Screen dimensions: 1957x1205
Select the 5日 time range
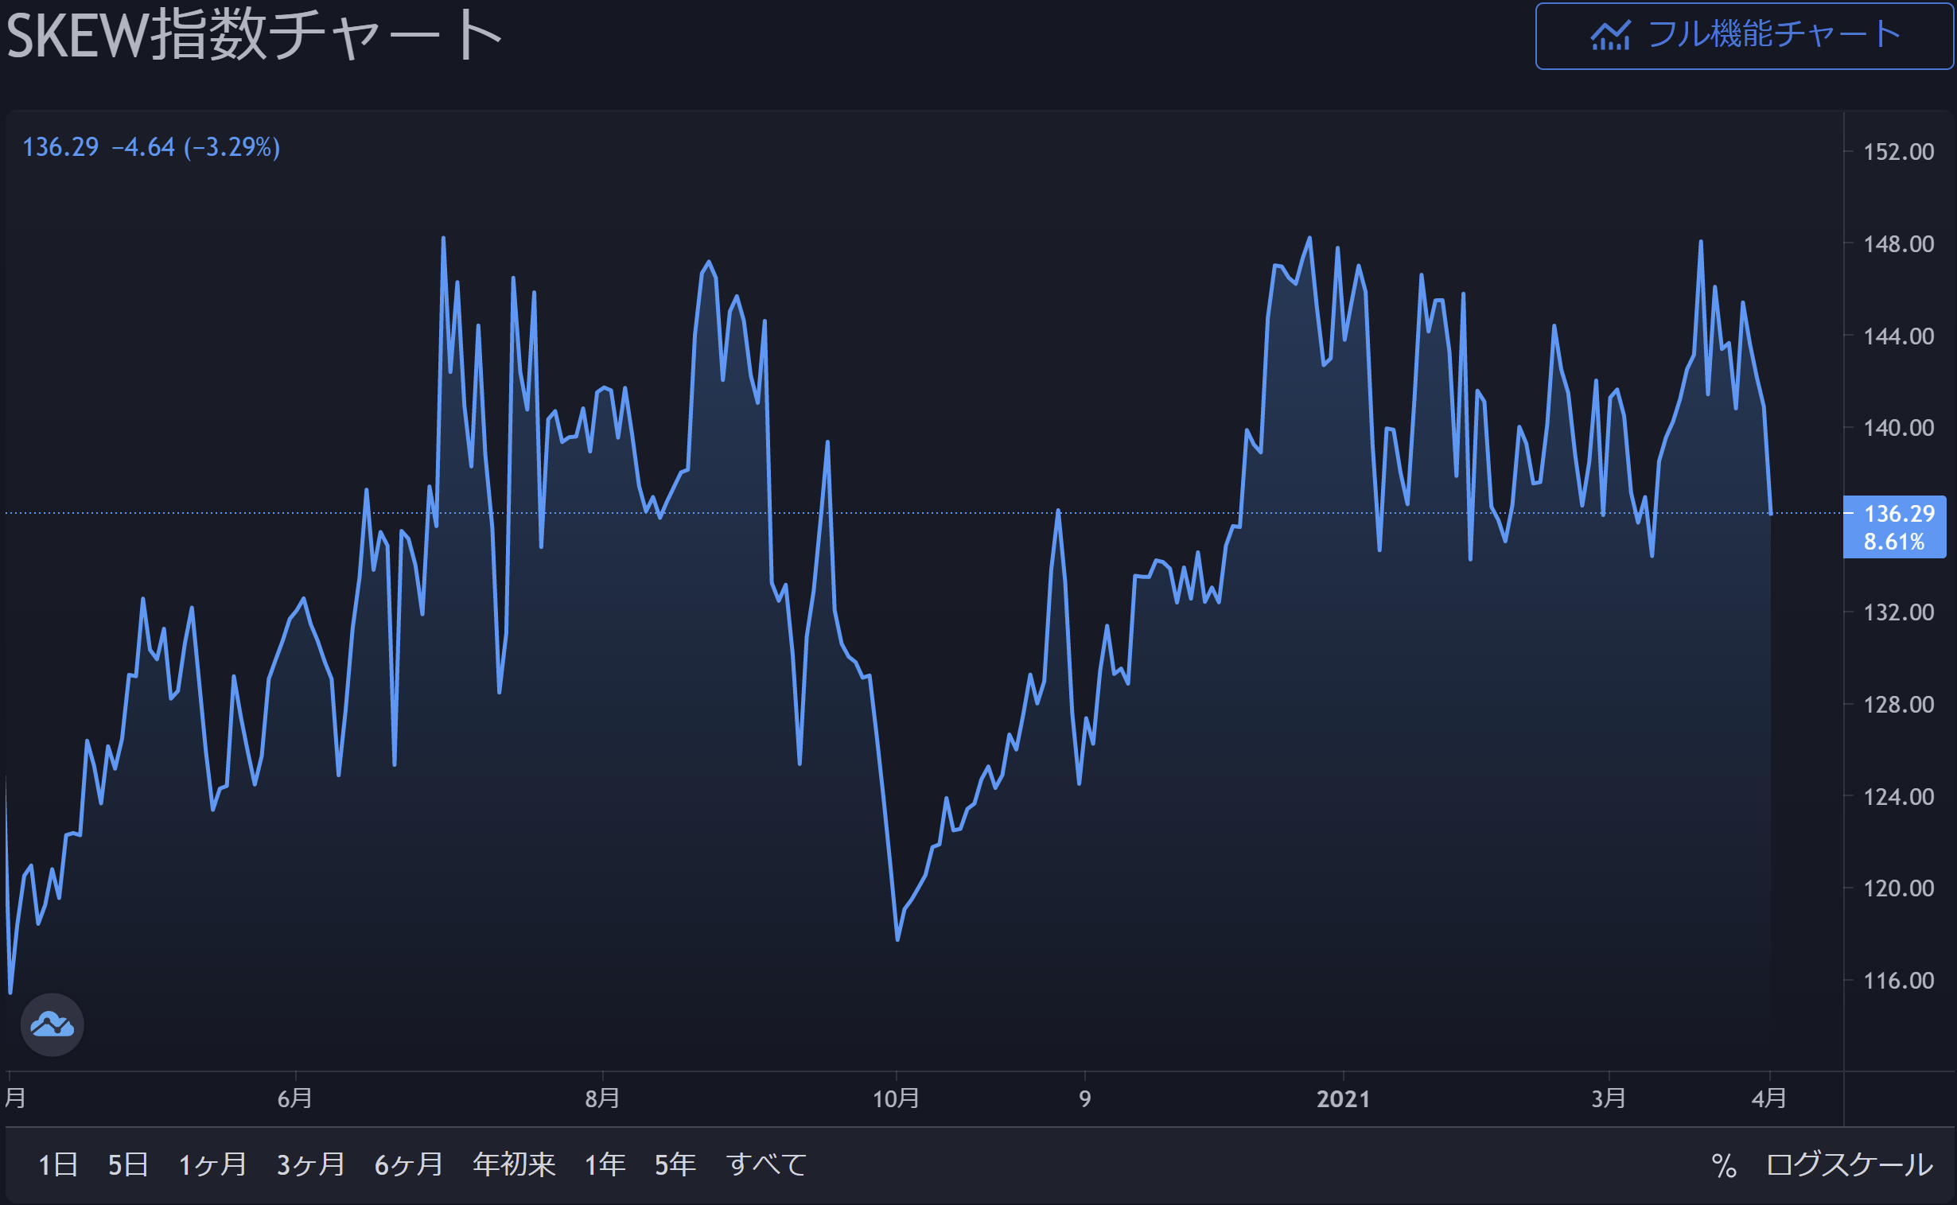coord(128,1165)
